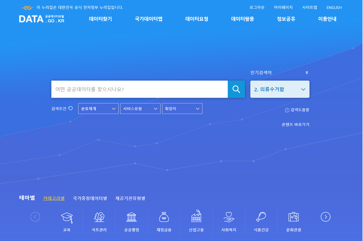Expand the 확장자 dropdown
The width and height of the screenshot is (363, 241).
click(x=182, y=109)
